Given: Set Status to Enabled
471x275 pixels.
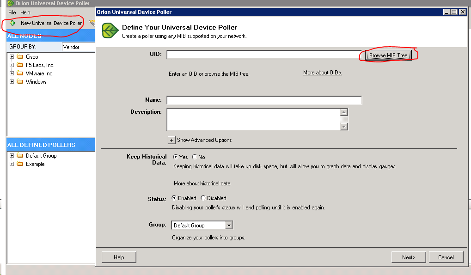Looking at the screenshot, I should [x=174, y=198].
